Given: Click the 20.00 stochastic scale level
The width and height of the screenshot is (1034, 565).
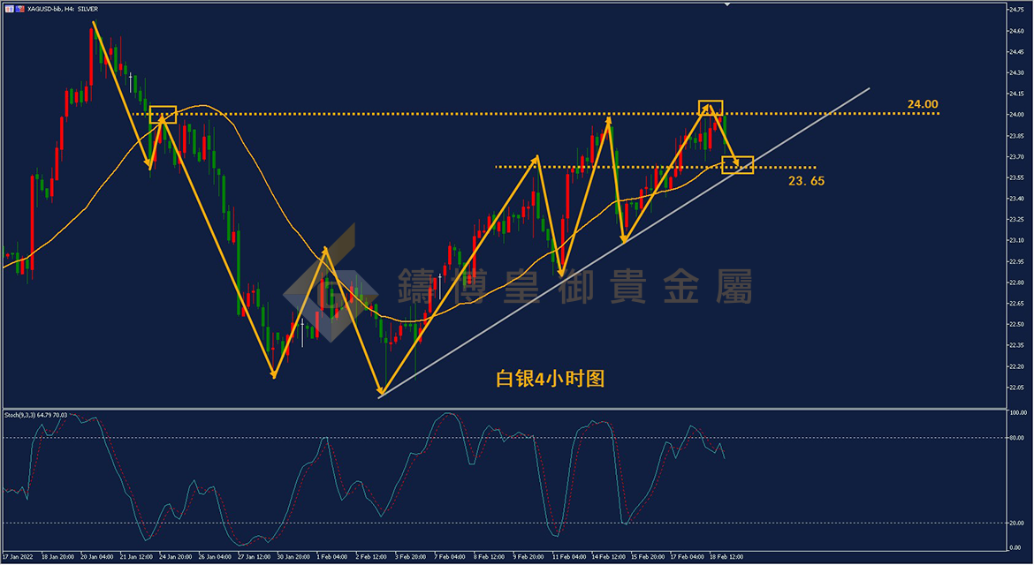Looking at the screenshot, I should (1018, 523).
